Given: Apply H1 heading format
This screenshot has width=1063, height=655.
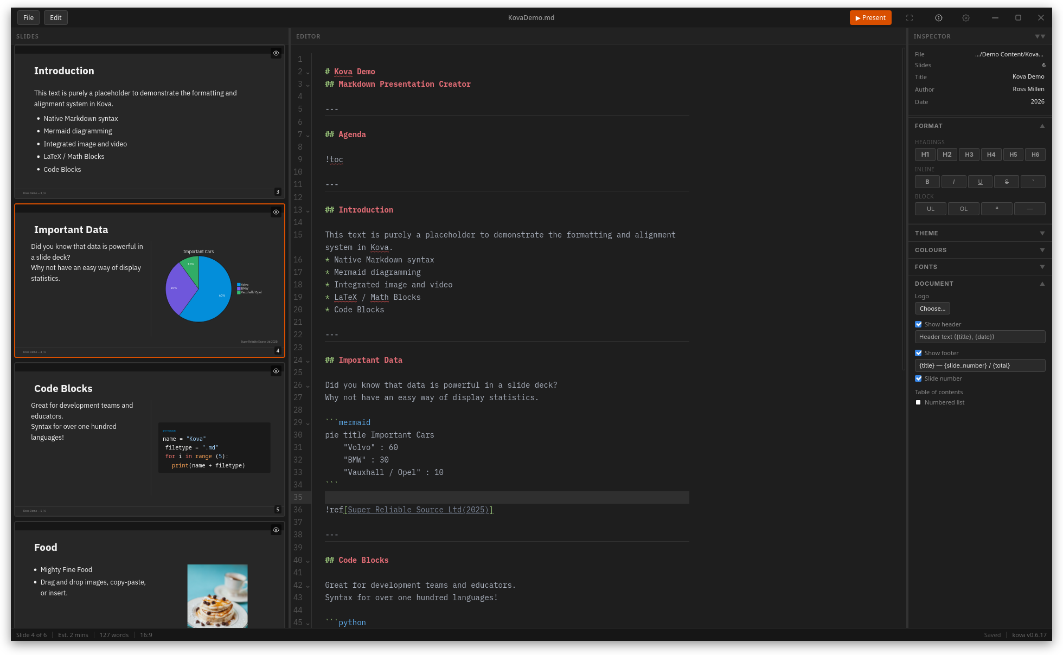Looking at the screenshot, I should coord(925,155).
